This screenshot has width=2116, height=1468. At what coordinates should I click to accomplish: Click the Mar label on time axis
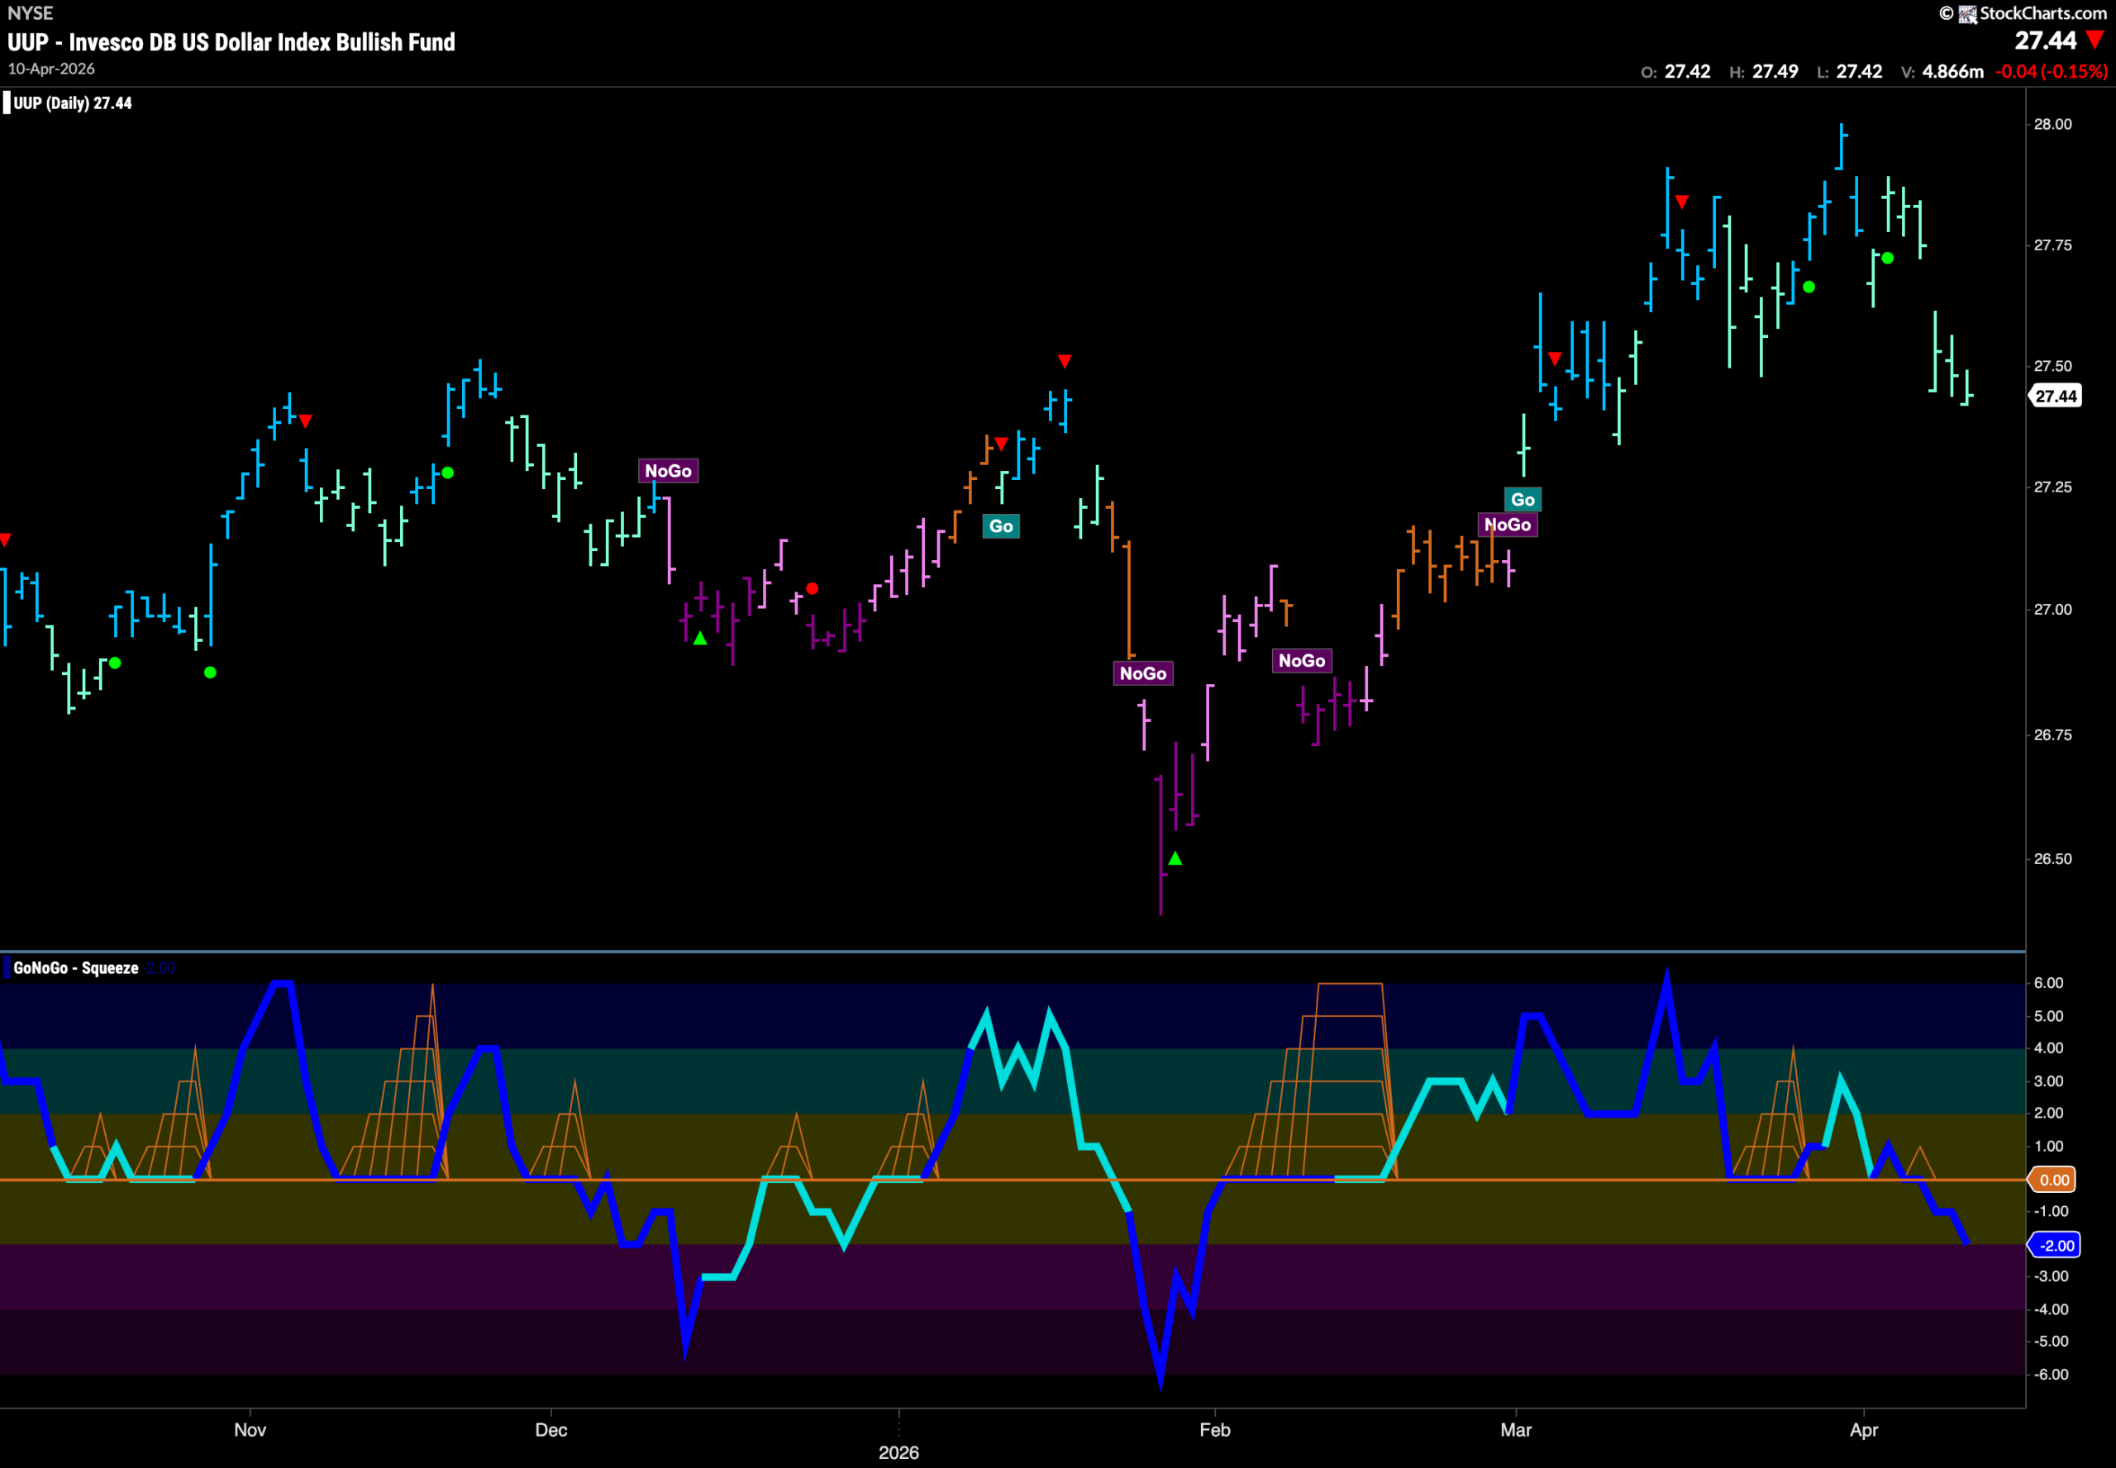tap(1516, 1429)
